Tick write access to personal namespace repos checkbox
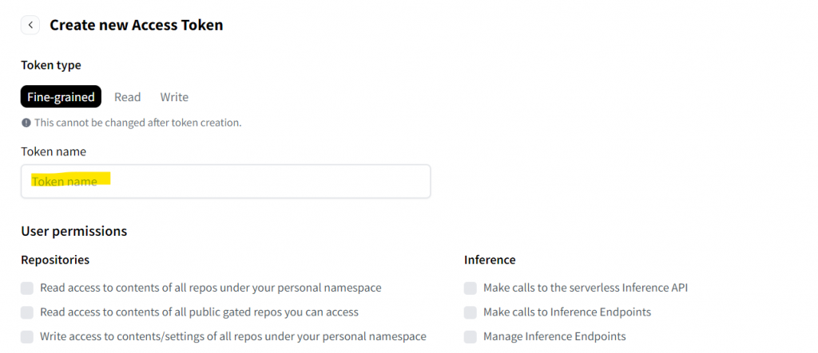The height and width of the screenshot is (353, 818). [x=28, y=336]
